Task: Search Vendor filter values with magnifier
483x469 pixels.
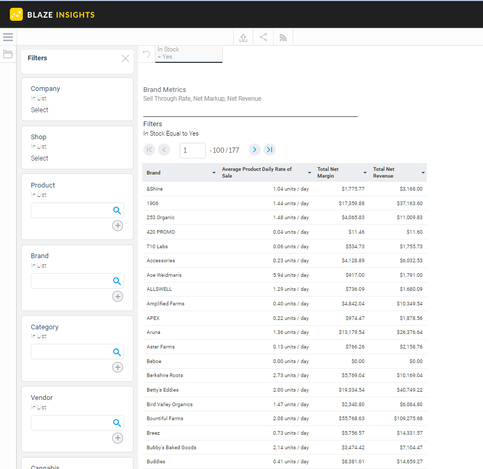Action: click(117, 423)
